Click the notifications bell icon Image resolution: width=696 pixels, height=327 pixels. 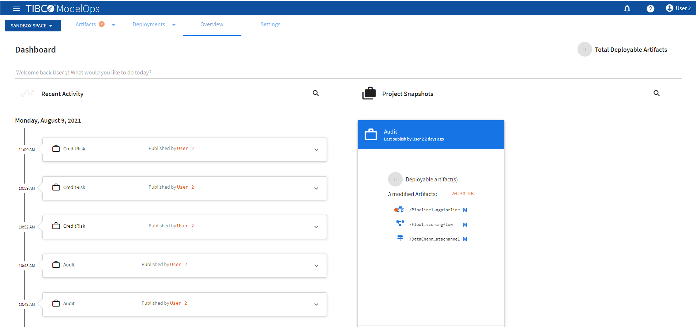click(627, 9)
